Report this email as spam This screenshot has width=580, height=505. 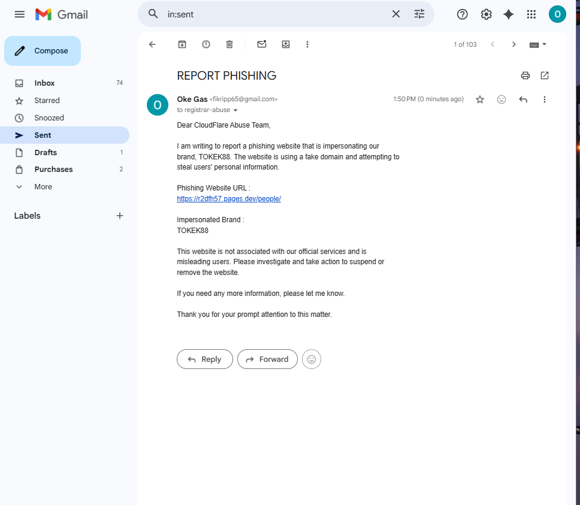pyautogui.click(x=206, y=44)
